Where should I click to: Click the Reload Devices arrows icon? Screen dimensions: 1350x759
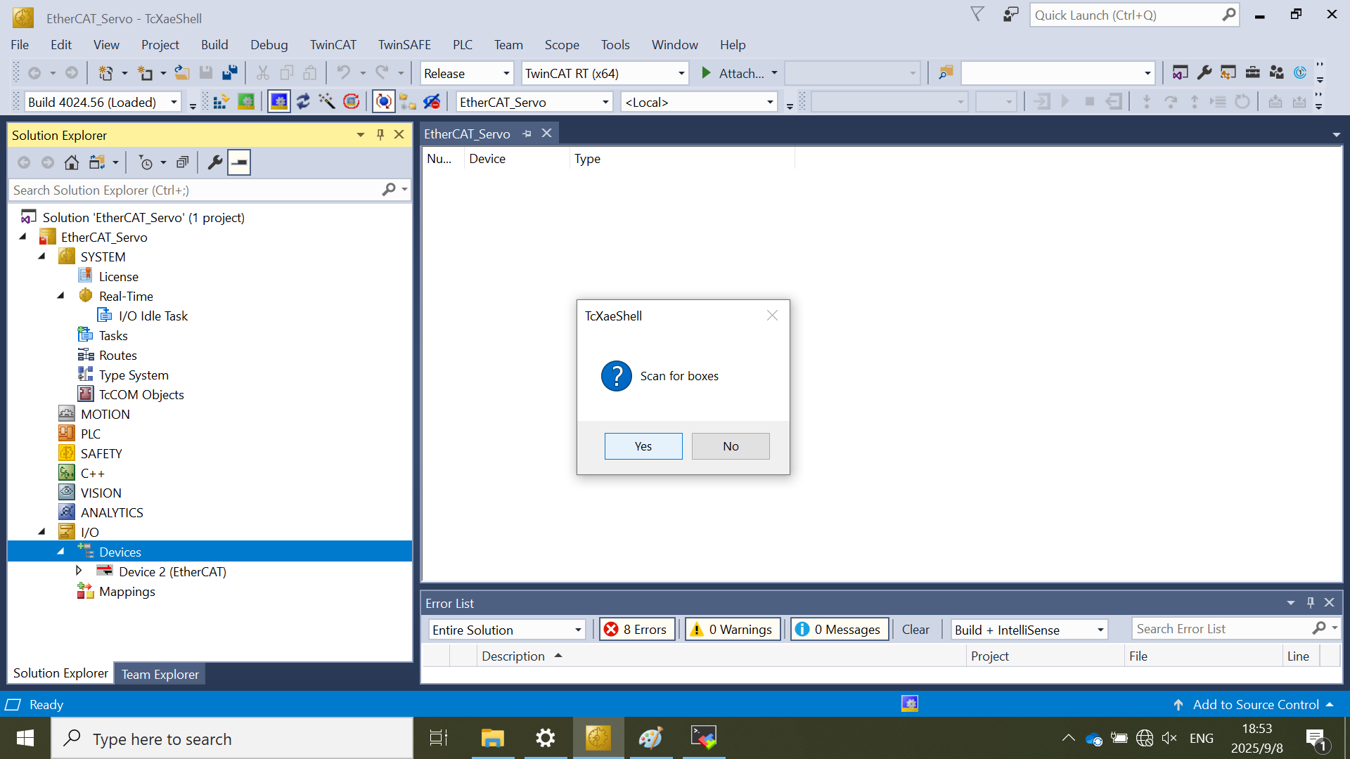303,102
